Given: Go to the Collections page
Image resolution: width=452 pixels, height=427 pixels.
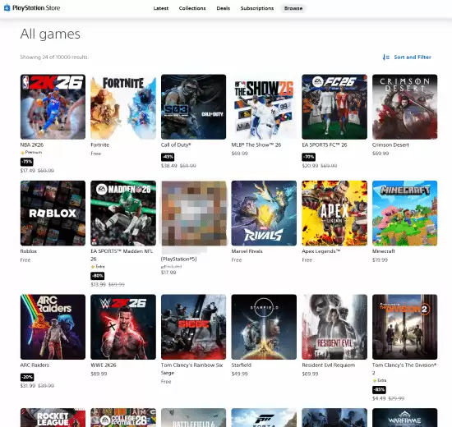Looking at the screenshot, I should click(192, 8).
